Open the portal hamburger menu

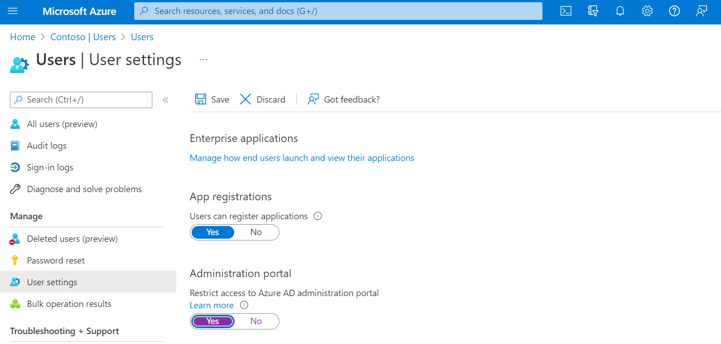[x=13, y=11]
